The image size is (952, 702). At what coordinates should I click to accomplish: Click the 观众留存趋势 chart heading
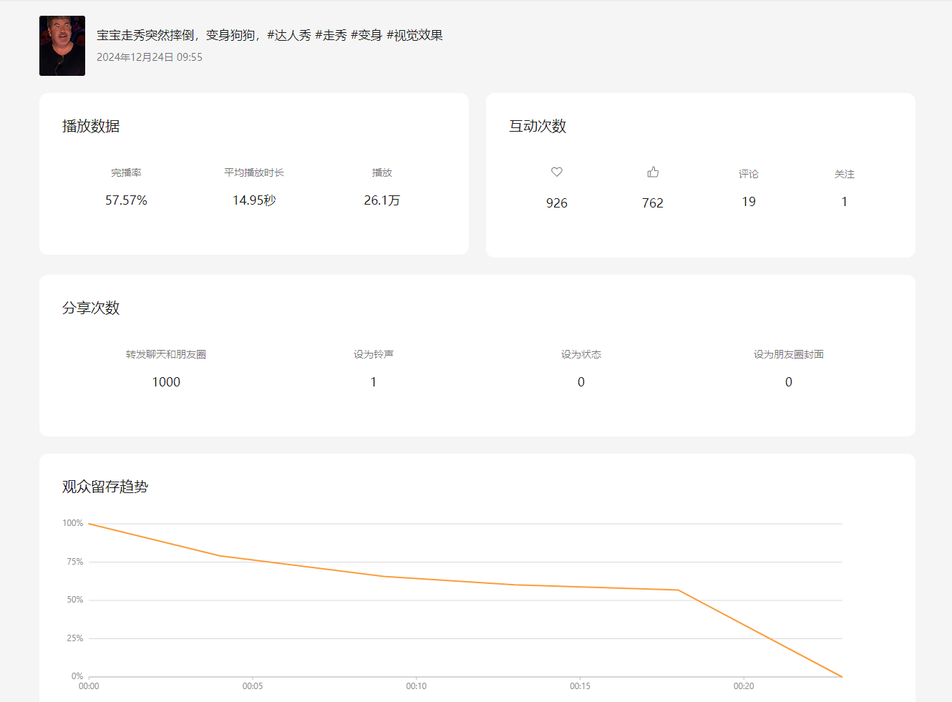point(105,487)
